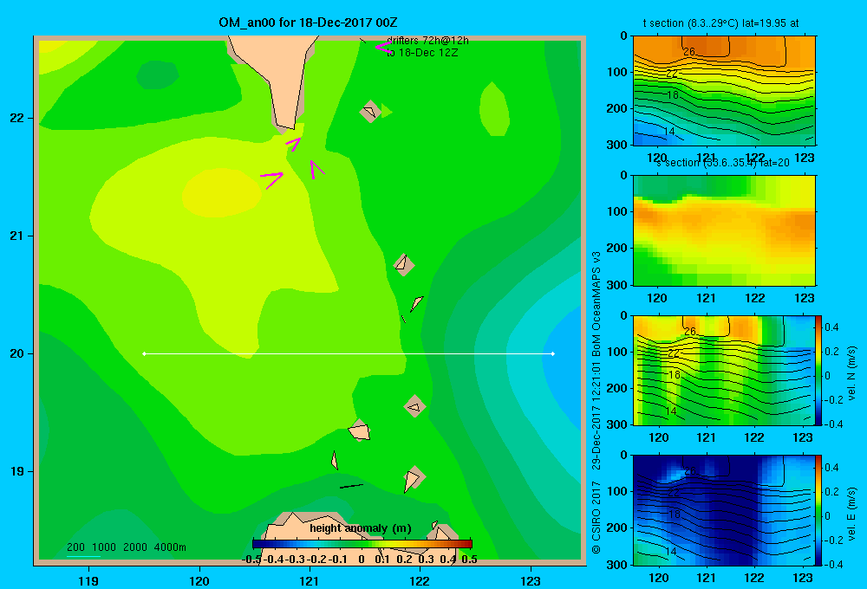Click the vertical CSIRO BoM OceanMAPS v3 credit text
This screenshot has width=867, height=589.
(x=596, y=402)
